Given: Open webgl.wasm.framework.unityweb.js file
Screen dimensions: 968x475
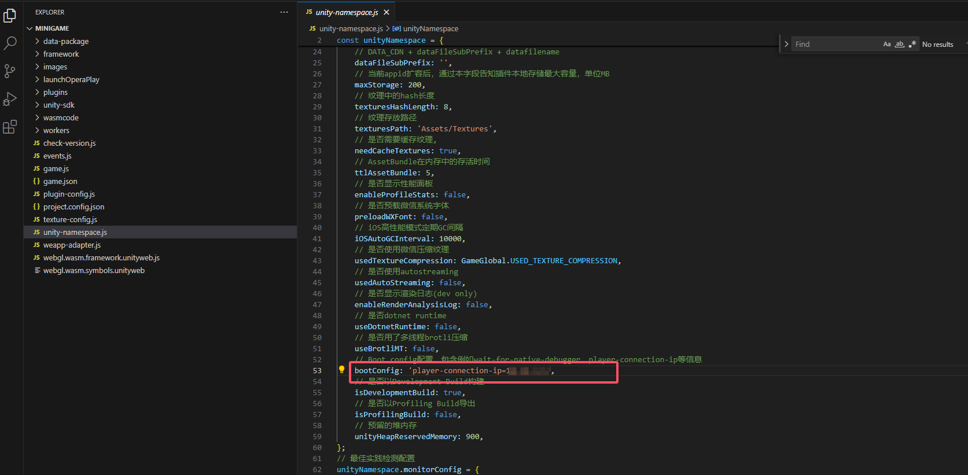Looking at the screenshot, I should tap(160, 257).
